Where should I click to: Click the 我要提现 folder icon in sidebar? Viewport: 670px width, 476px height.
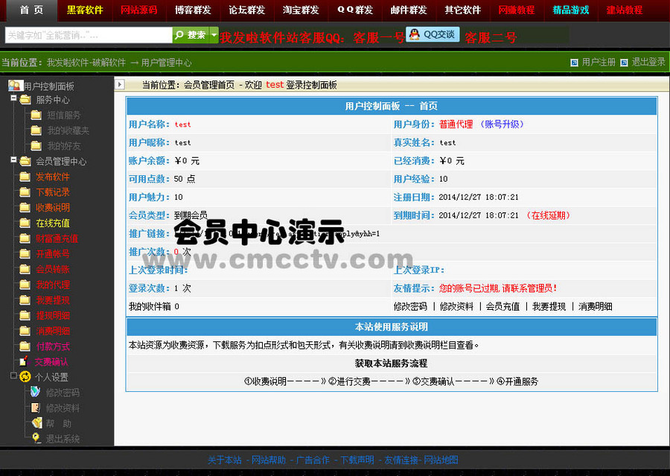coord(25,299)
